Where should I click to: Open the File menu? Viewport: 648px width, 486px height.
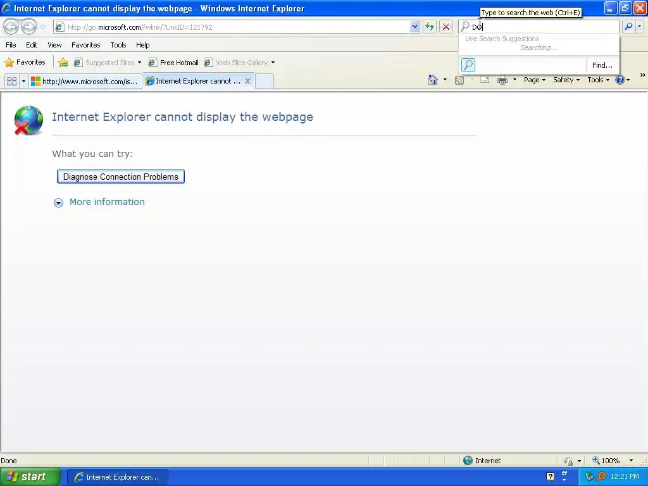[11, 45]
